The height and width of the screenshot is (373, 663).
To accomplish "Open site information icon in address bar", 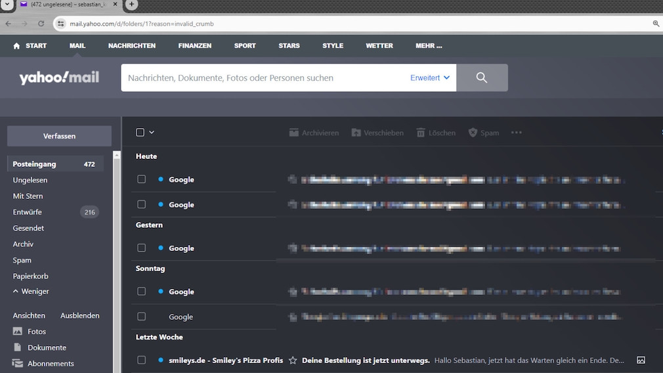I will [x=61, y=24].
